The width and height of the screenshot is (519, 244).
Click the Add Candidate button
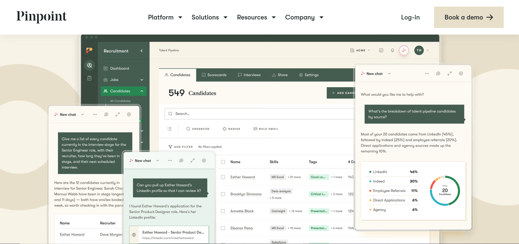coord(341,93)
